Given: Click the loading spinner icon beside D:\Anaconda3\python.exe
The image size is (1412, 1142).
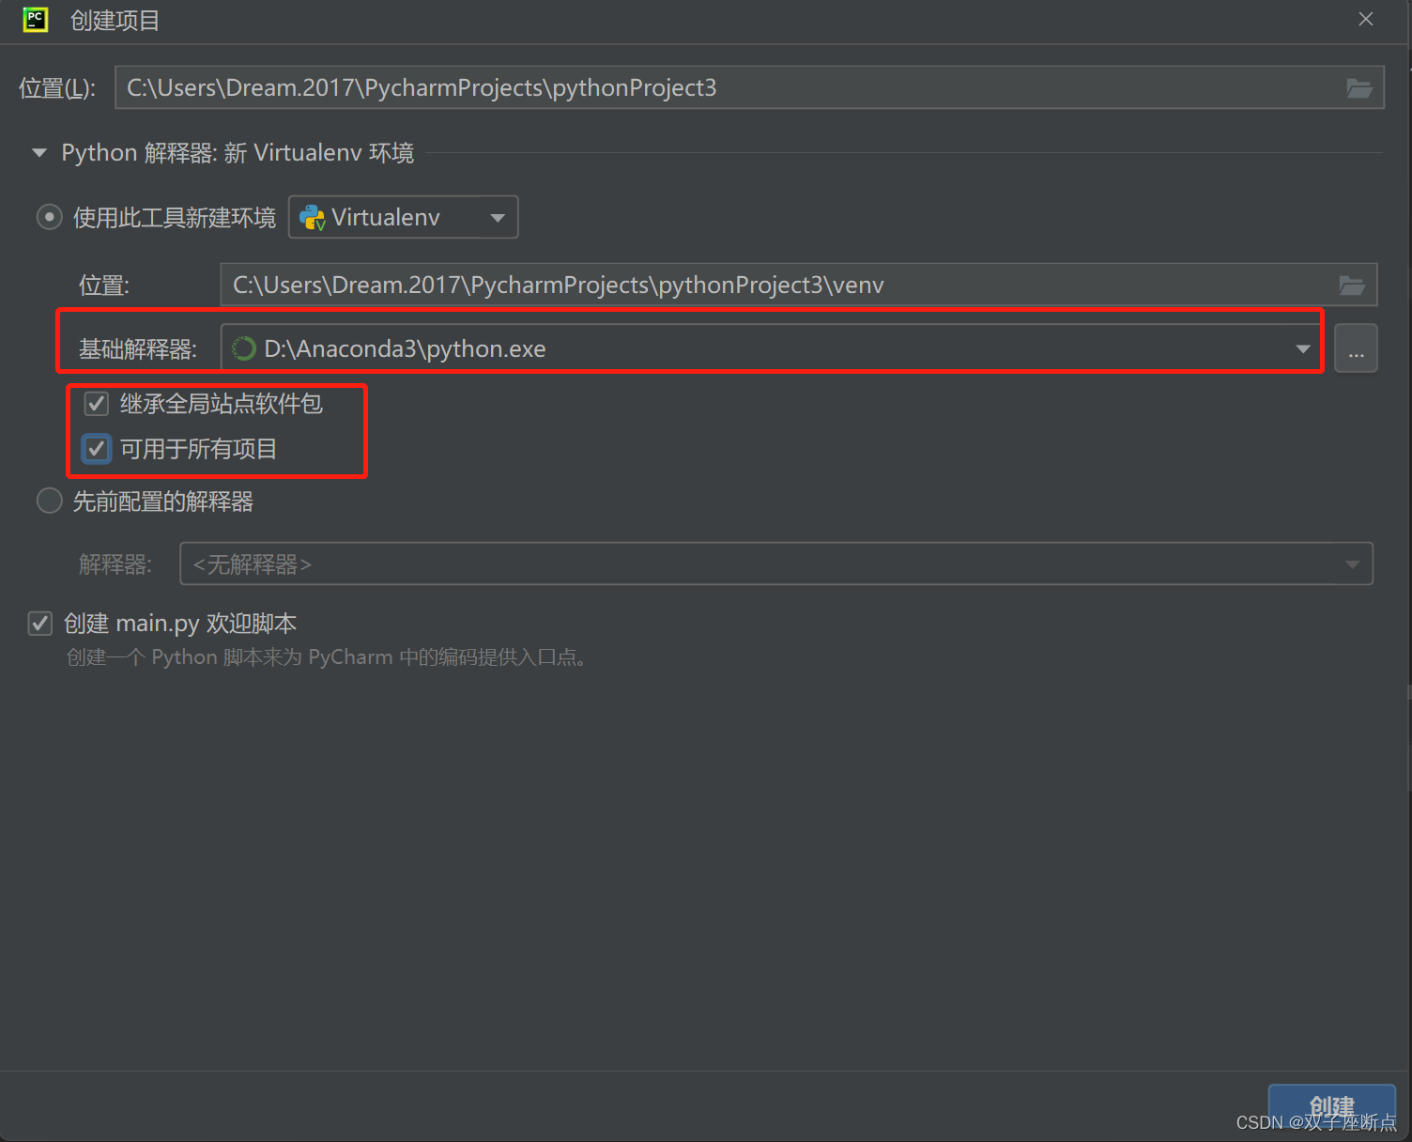Looking at the screenshot, I should pyautogui.click(x=244, y=348).
